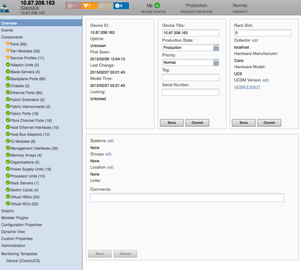The image size is (301, 270).
Task: Open Processor Units (10) component
Action: coord(27,176)
